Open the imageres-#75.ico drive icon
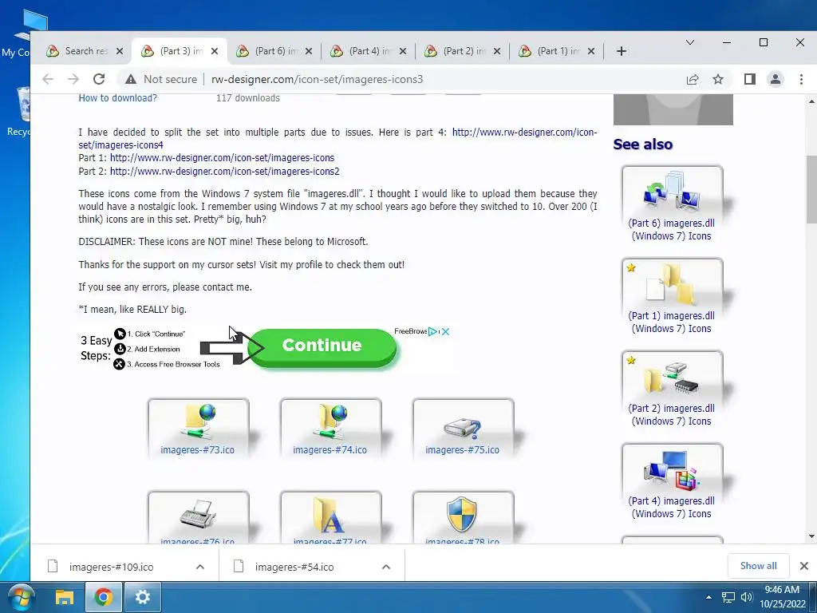 [463, 428]
